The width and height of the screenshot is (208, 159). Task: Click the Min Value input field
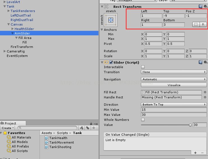174,110
